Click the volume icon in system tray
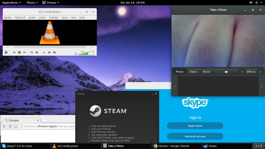 tap(251, 3)
